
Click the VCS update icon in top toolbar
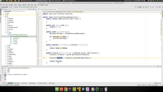151,7
